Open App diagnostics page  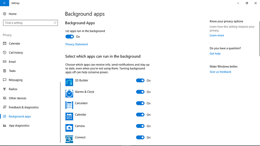tap(19, 126)
